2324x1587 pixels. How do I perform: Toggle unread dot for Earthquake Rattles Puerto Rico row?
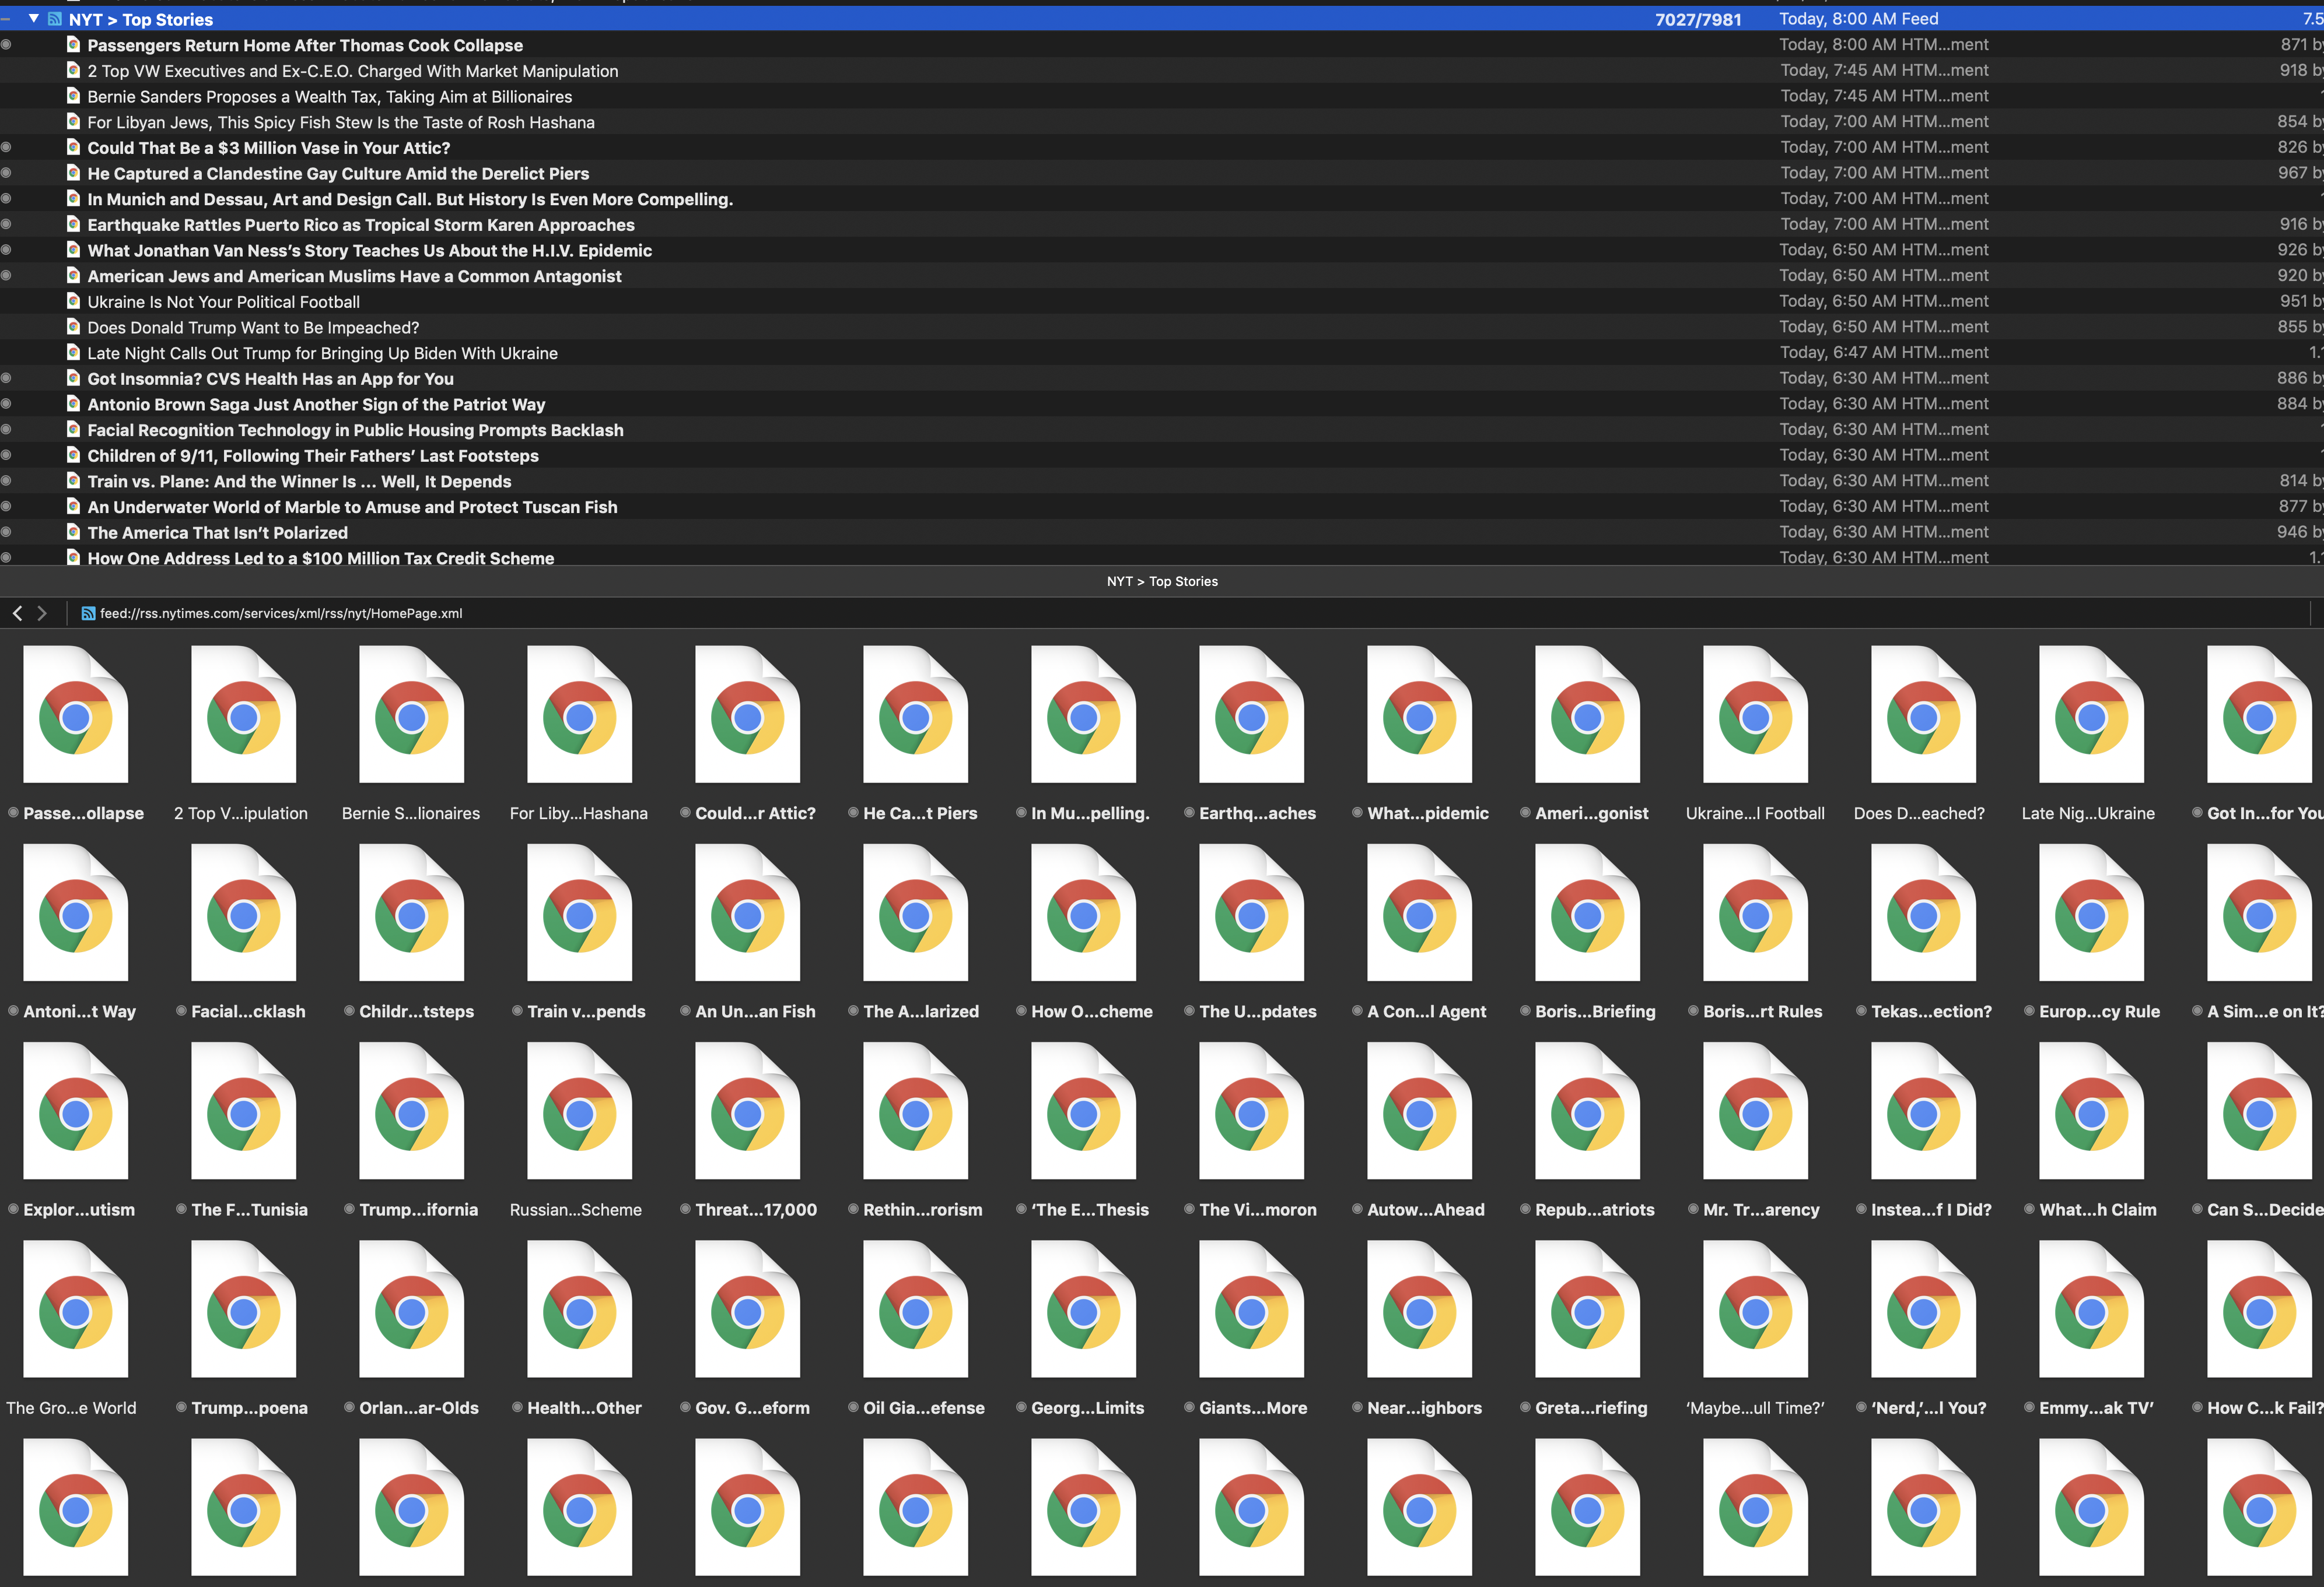coord(6,224)
